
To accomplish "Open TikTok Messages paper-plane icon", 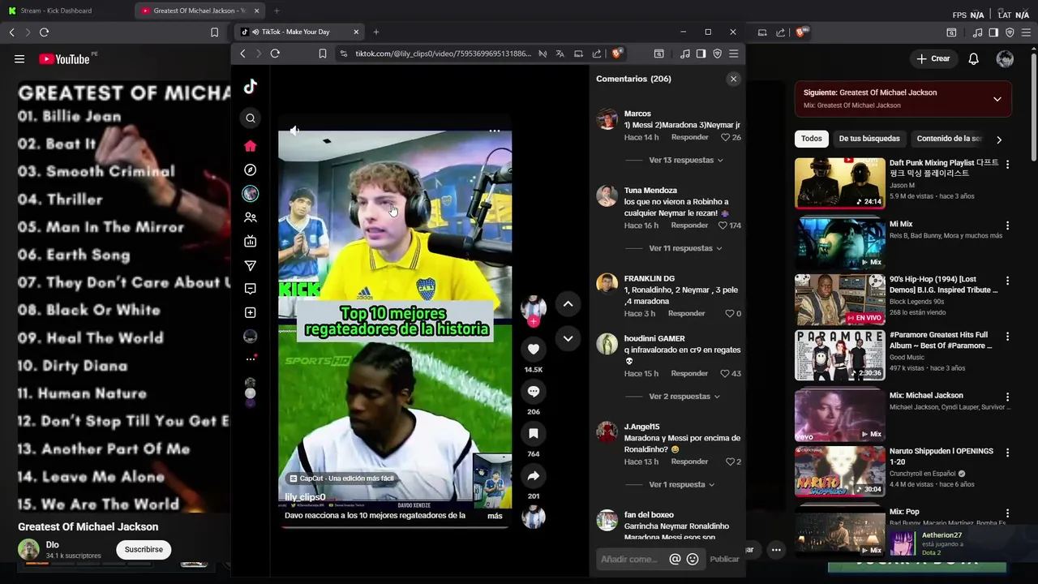I will coord(251,265).
